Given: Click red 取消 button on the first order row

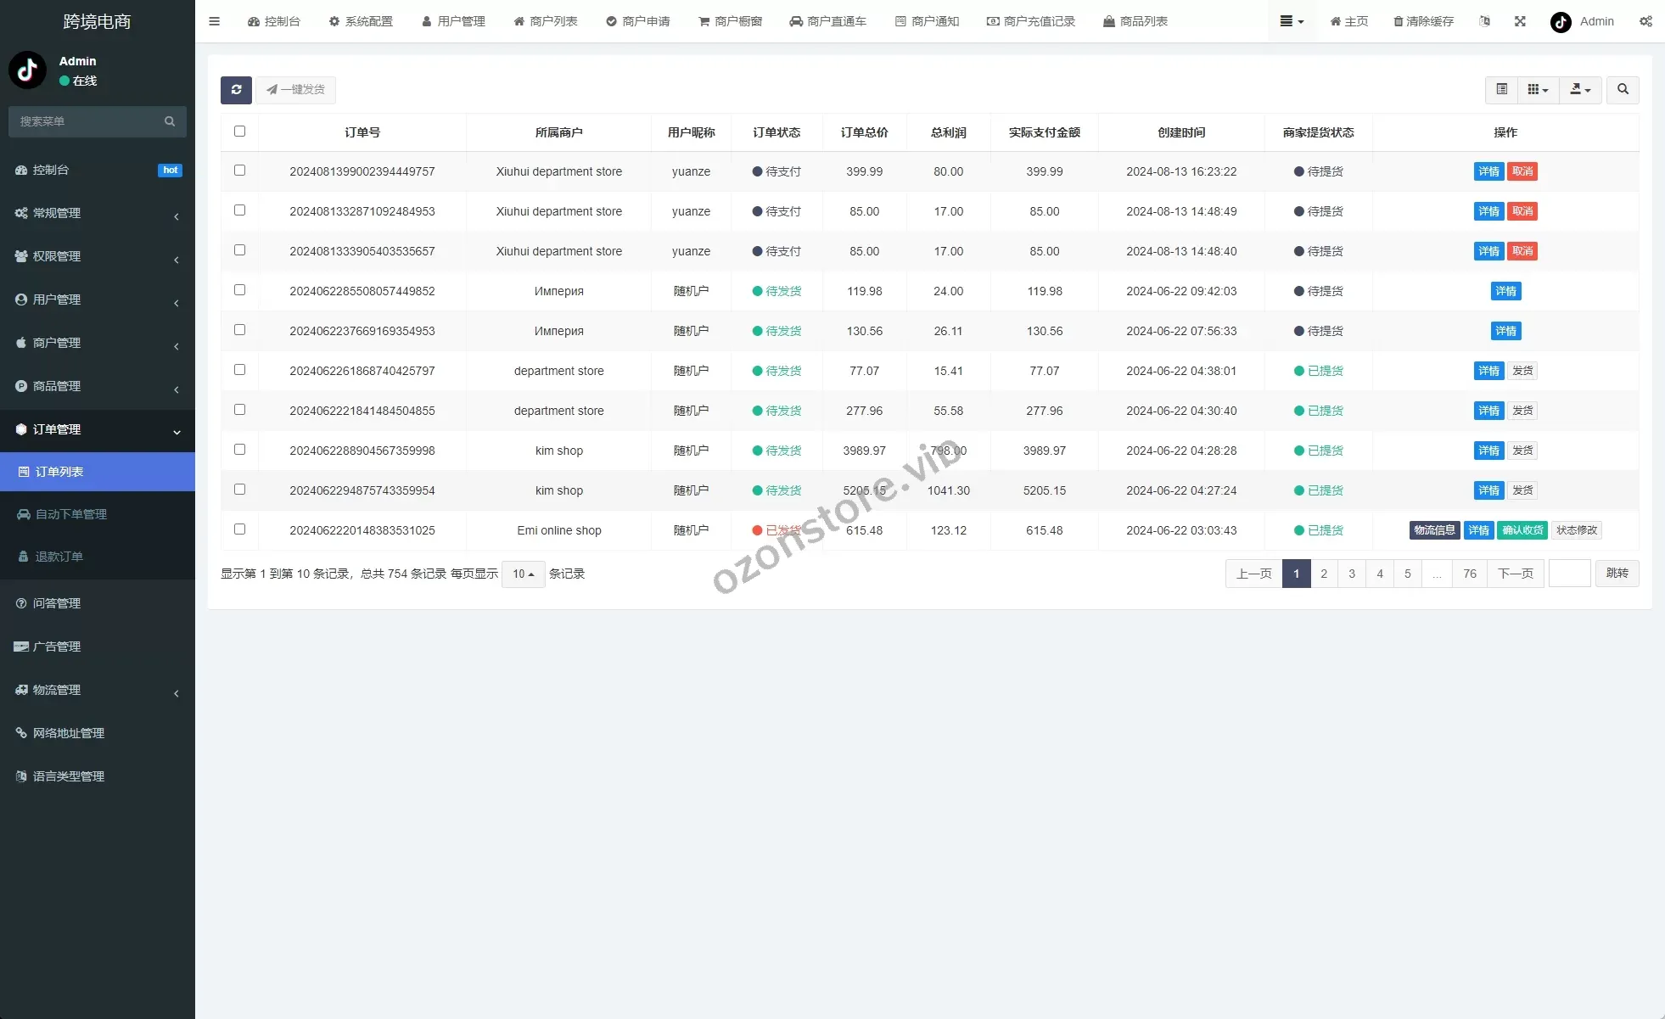Looking at the screenshot, I should [1522, 171].
